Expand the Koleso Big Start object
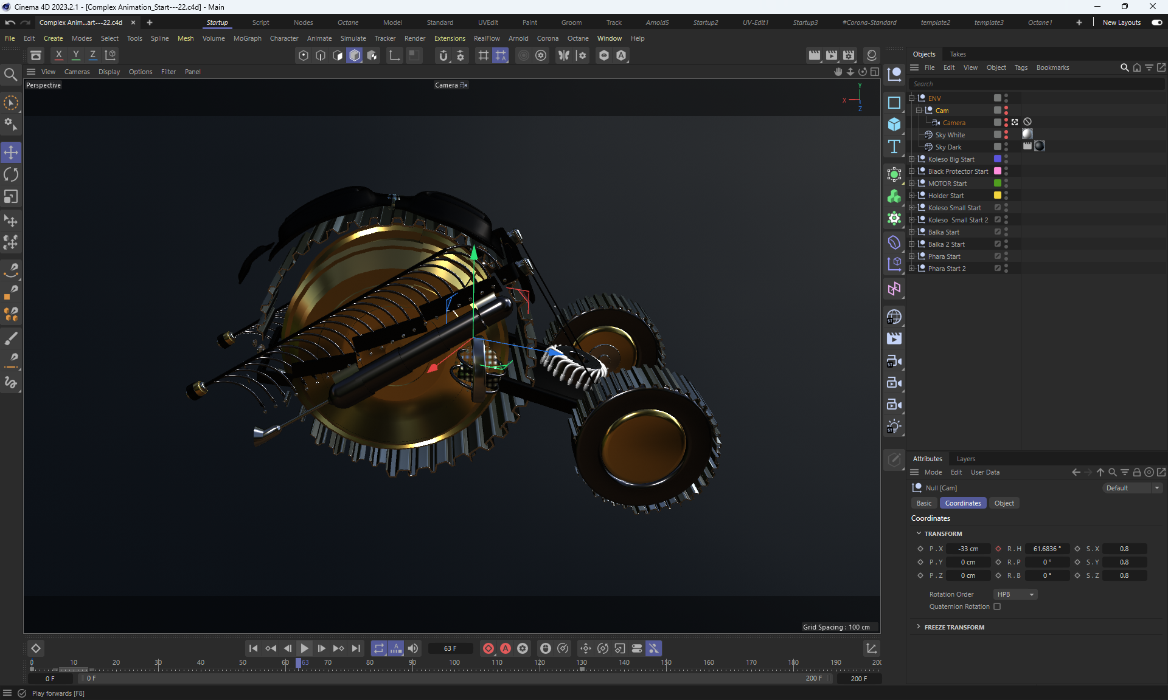The width and height of the screenshot is (1168, 700). click(911, 159)
